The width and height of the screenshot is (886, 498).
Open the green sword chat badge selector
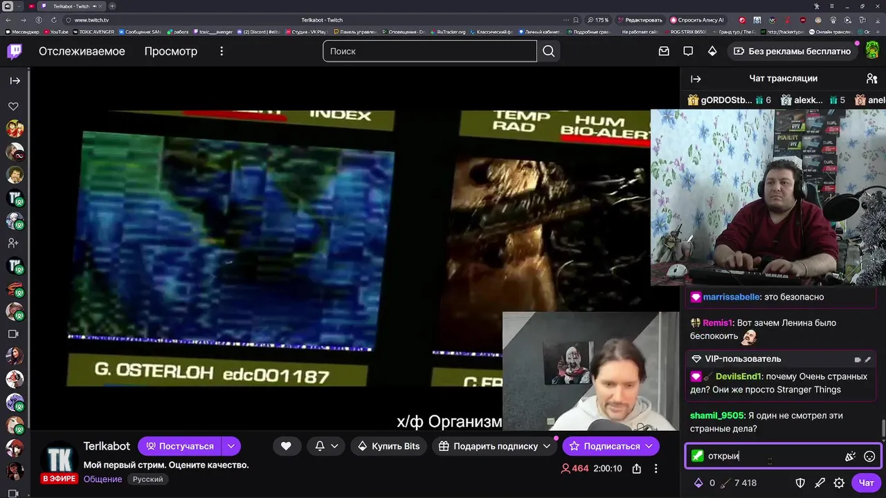697,456
